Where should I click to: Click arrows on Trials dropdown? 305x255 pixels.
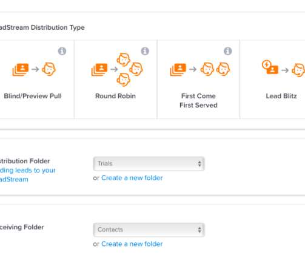pyautogui.click(x=199, y=163)
